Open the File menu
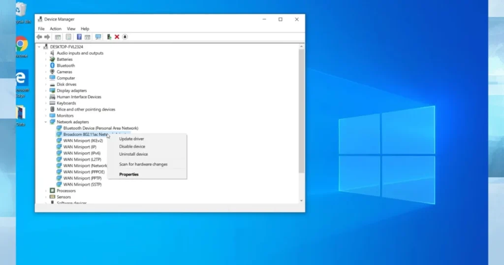Screen dimensions: 504x265 click(41, 29)
